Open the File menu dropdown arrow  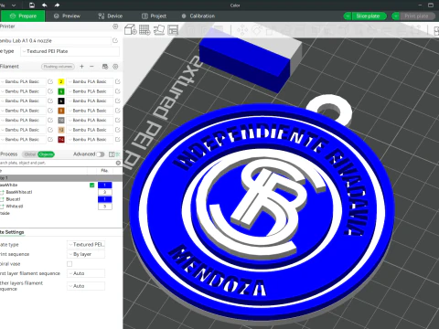click(14, 5)
